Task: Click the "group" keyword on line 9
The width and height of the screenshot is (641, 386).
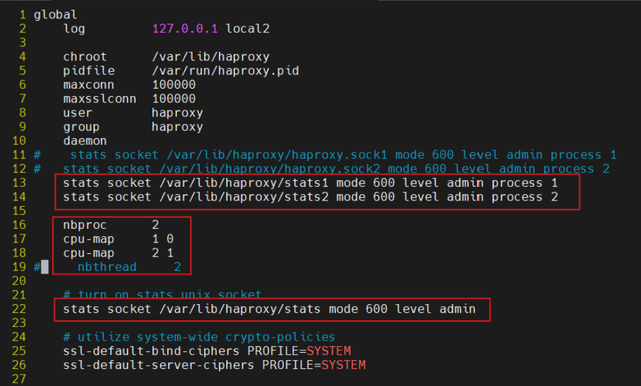Action: pos(81,127)
